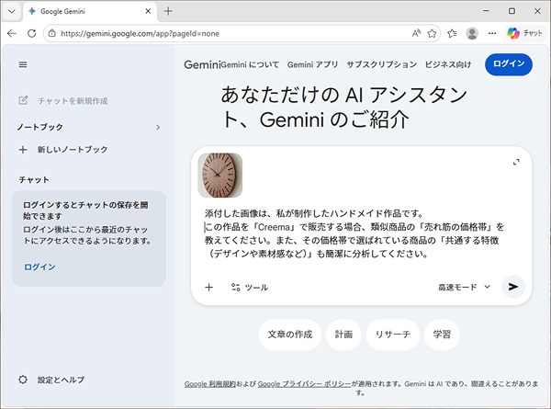Screen dimensions: 551x409
Task: Select the 学習 suggestion chip
Action: point(442,335)
